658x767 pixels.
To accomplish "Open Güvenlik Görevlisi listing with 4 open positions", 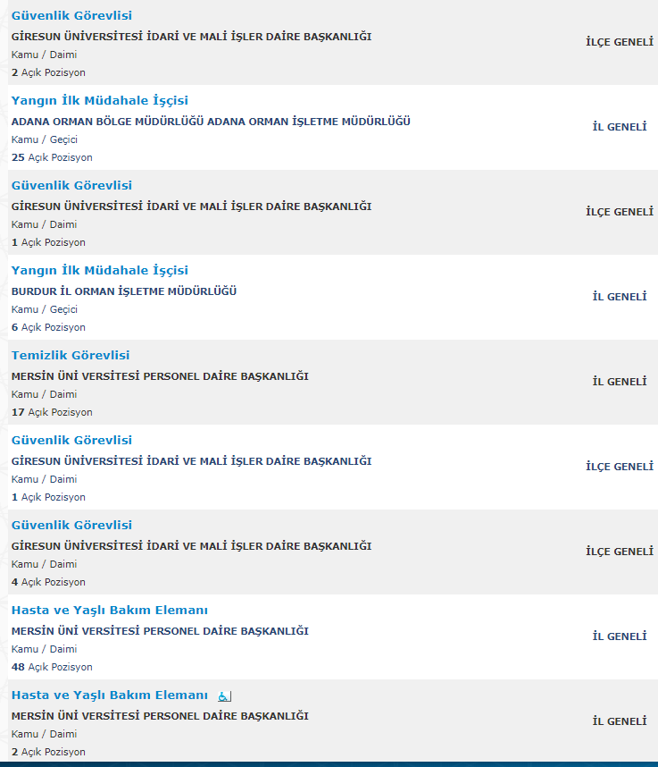I will (71, 525).
